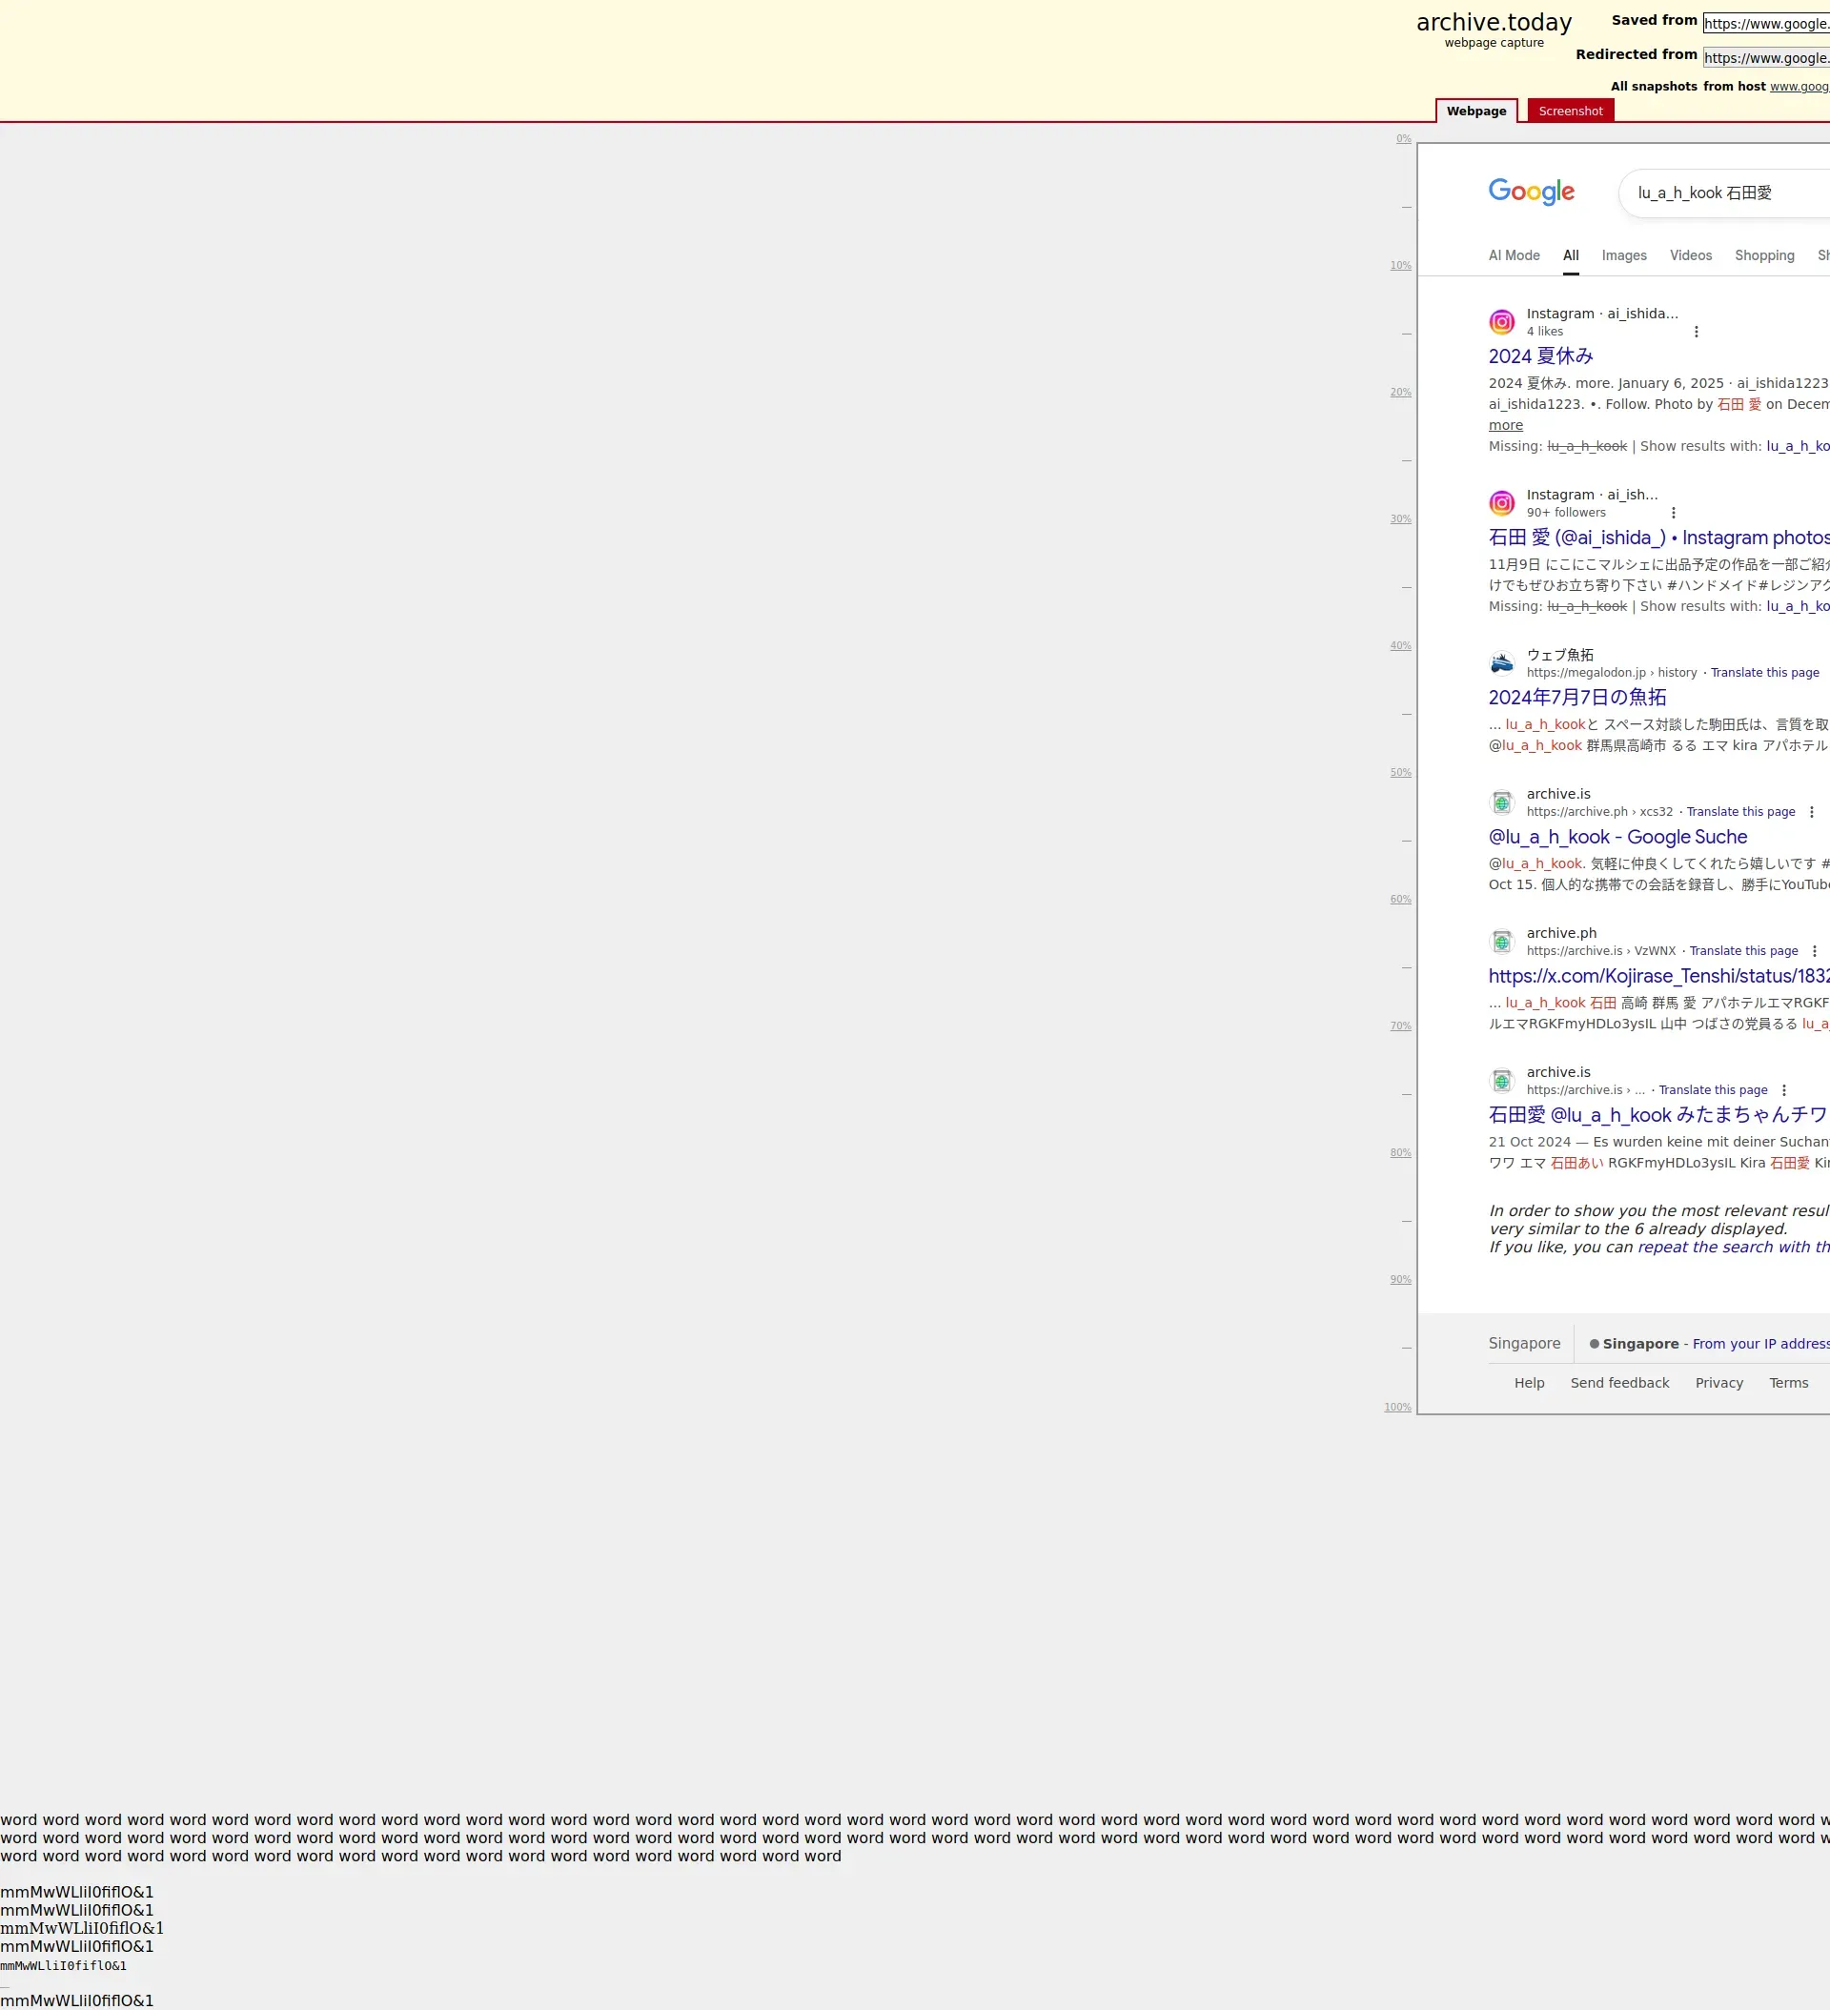1830x2010 pixels.
Task: Open three-dot menu of 2024 夏休み result
Action: point(1697,332)
